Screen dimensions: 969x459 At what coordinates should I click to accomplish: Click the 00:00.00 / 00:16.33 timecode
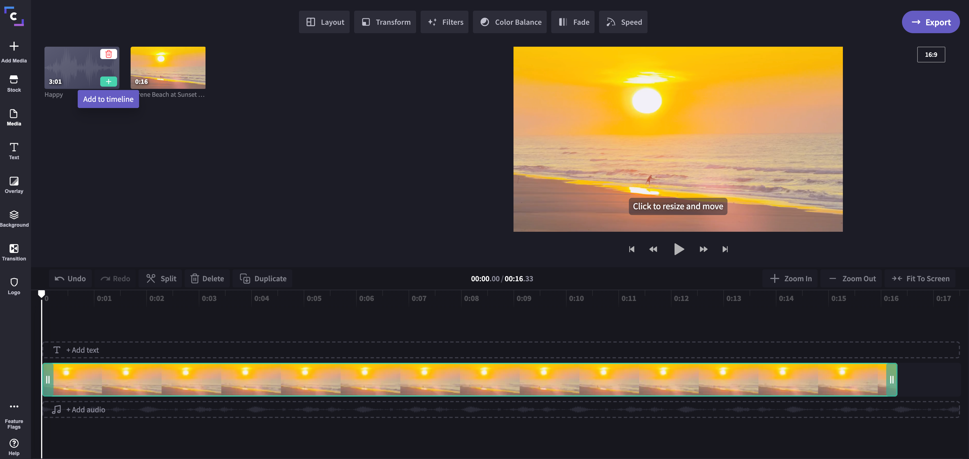(502, 278)
